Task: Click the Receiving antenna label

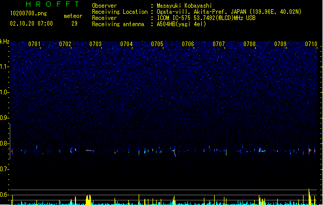Action: click(x=118, y=24)
